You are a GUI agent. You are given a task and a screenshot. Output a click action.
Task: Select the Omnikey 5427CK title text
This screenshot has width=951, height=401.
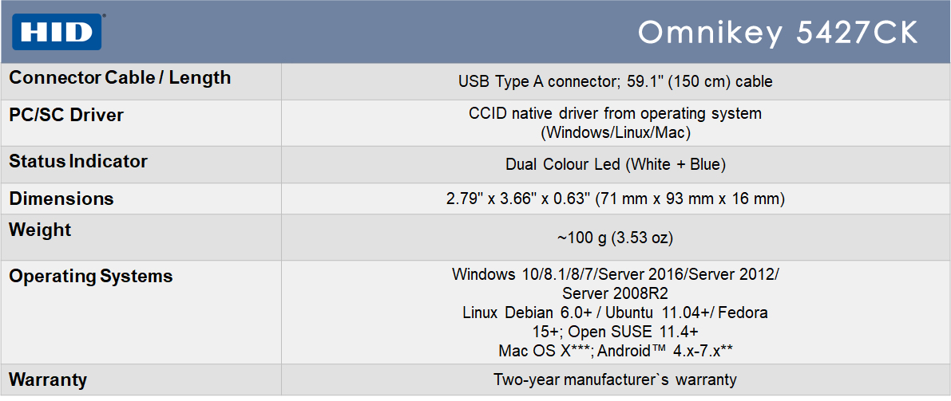pyautogui.click(x=779, y=33)
